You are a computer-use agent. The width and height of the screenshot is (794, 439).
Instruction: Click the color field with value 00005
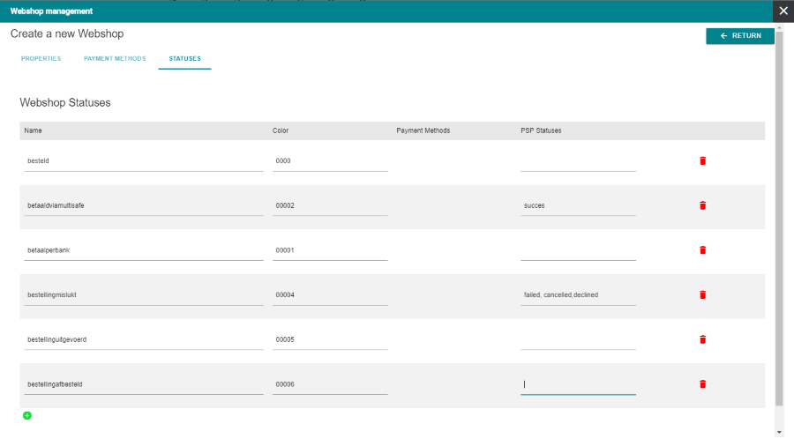330,340
